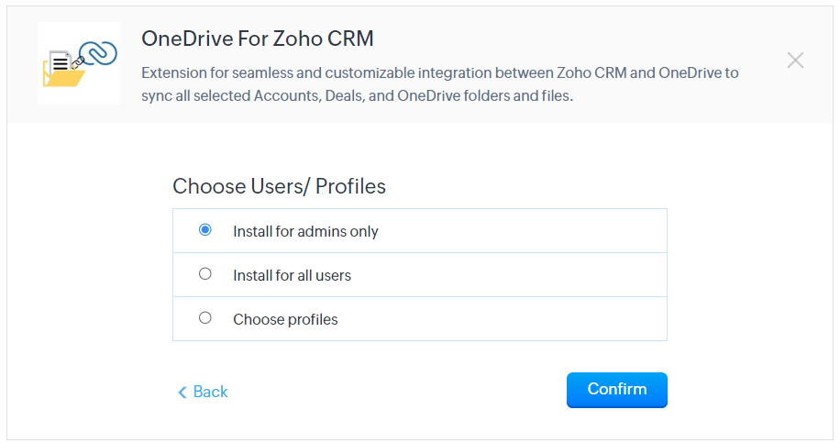Screen dimensions: 840x443
Task: Click the empty space in Choose profiles row
Action: (503, 319)
